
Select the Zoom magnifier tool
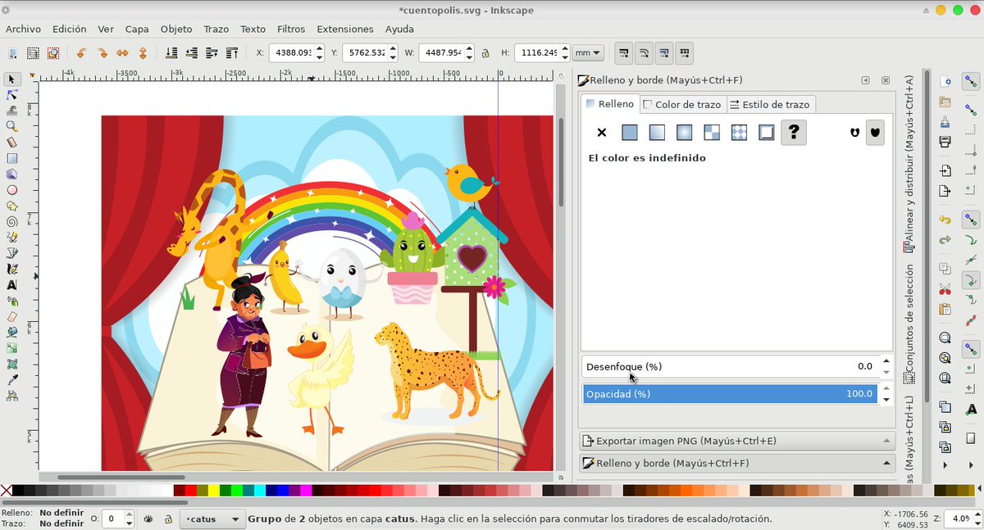point(12,126)
